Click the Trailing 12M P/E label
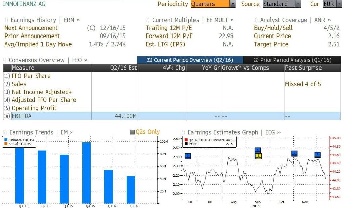Screen dimensions: 344x208 tap(169, 28)
